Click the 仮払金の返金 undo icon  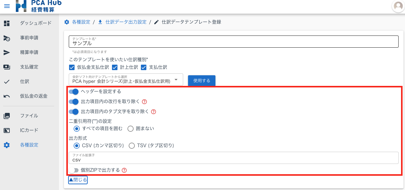7,96
